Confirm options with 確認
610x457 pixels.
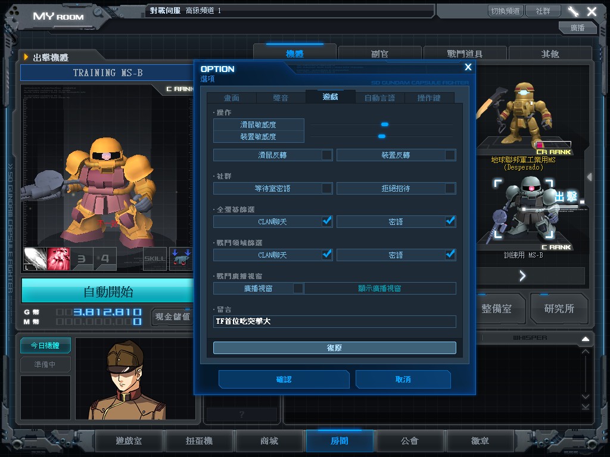284,379
